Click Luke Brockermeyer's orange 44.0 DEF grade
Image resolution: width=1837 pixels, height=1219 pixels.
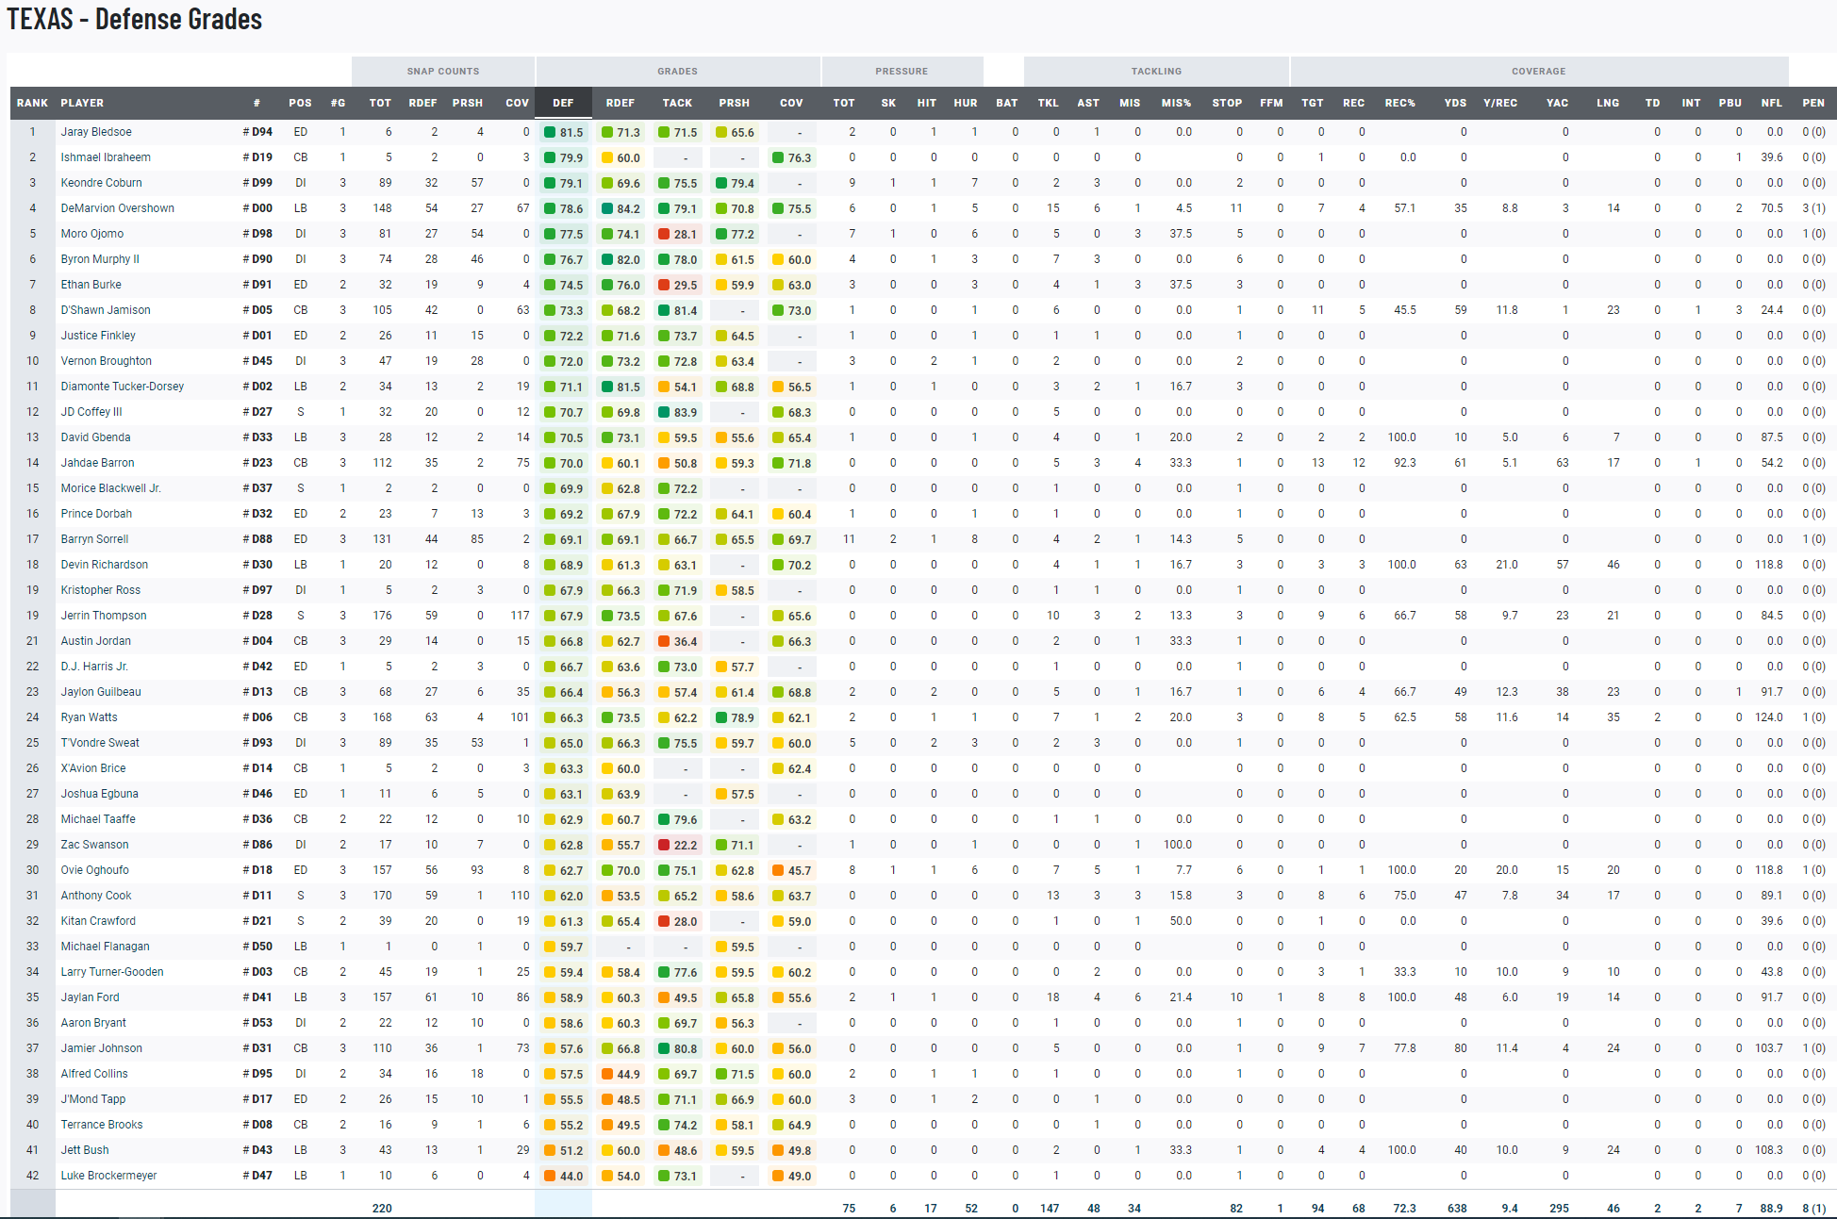(x=563, y=1176)
